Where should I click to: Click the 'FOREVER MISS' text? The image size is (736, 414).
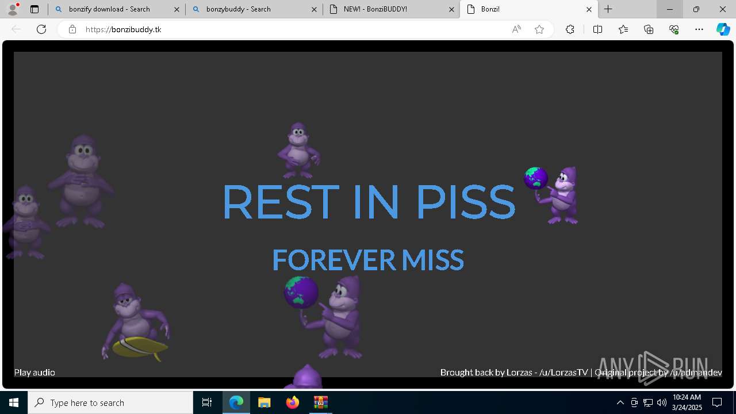[368, 260]
